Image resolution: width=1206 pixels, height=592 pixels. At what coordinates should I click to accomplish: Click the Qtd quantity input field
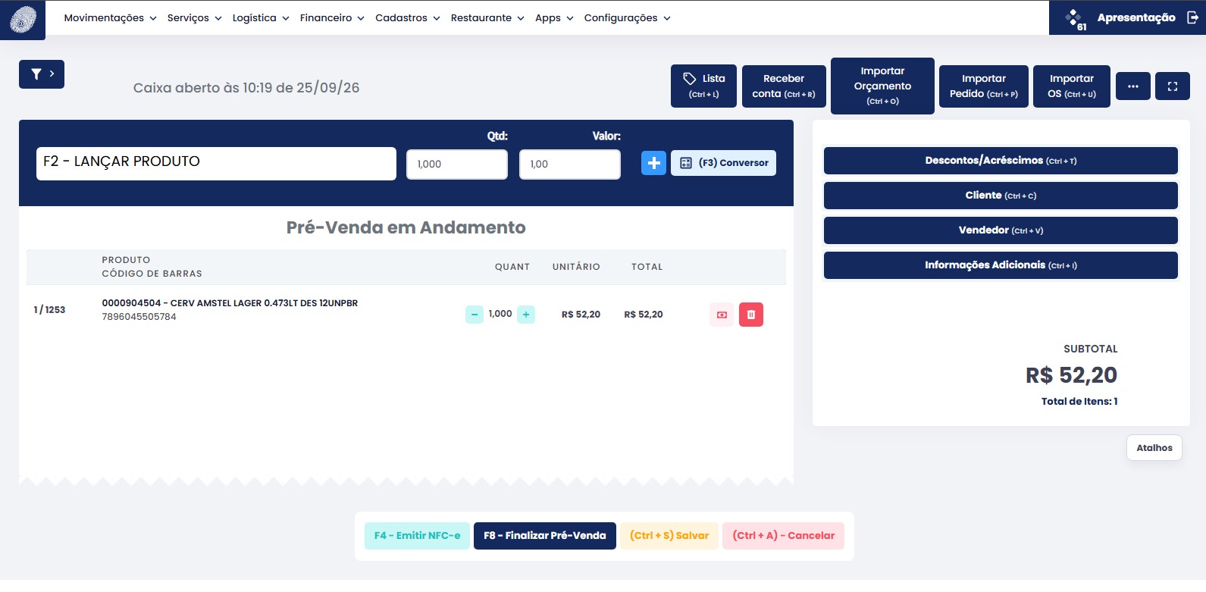(457, 164)
